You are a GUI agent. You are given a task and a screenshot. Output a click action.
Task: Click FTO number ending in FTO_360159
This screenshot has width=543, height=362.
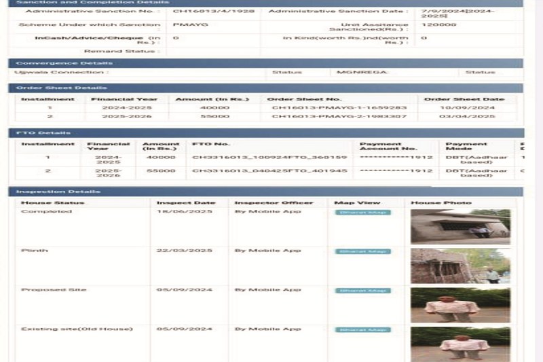click(269, 158)
